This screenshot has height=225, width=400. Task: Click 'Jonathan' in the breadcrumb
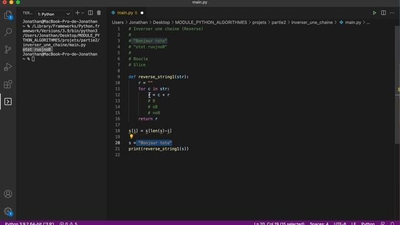point(138,22)
